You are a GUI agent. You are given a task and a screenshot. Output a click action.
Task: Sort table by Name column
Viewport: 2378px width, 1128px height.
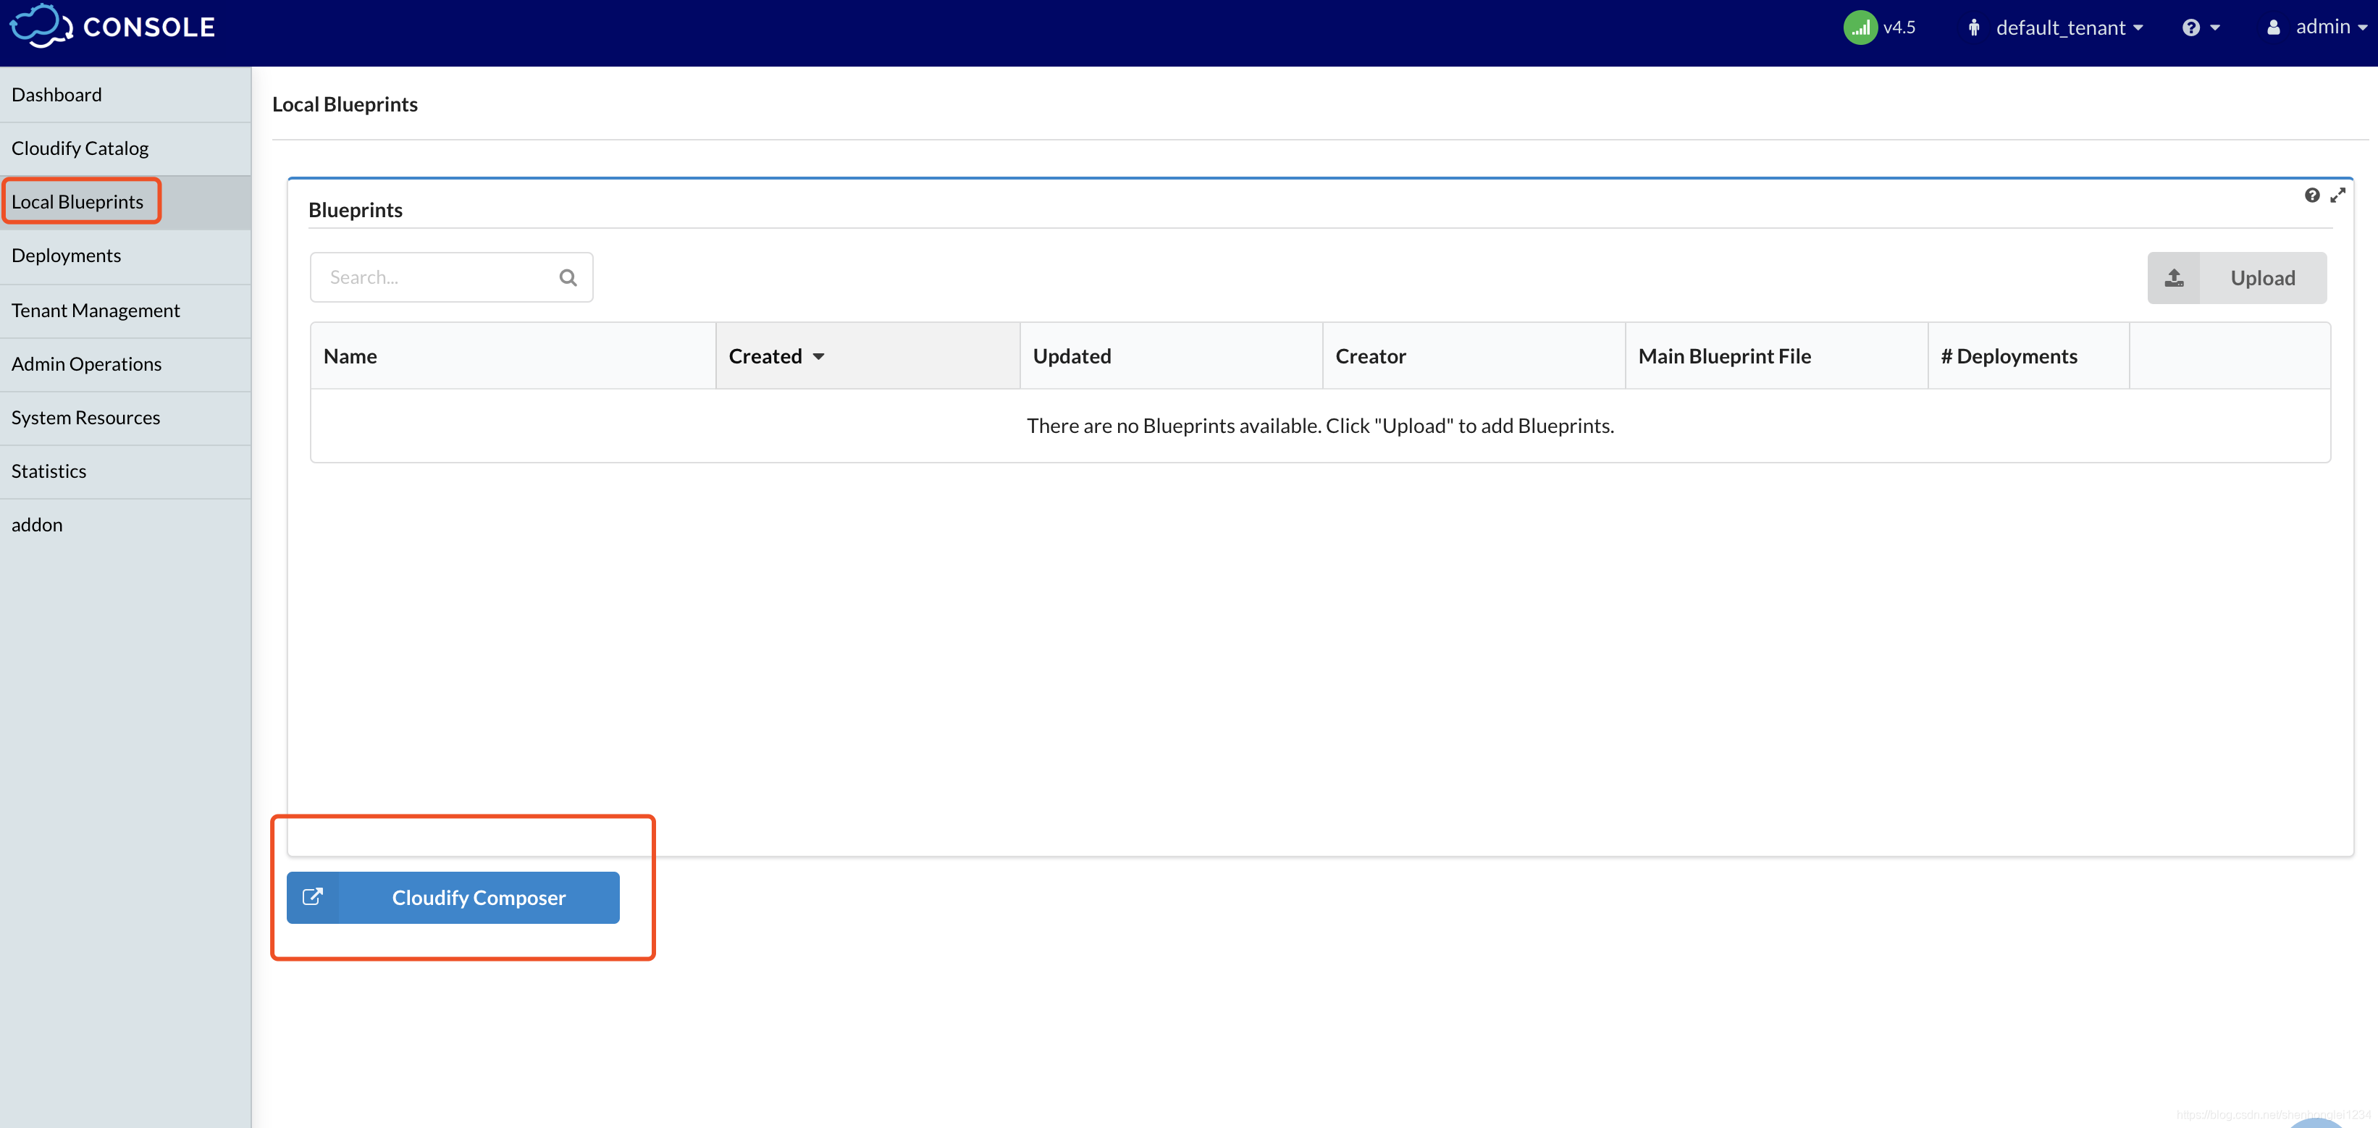pyautogui.click(x=513, y=356)
